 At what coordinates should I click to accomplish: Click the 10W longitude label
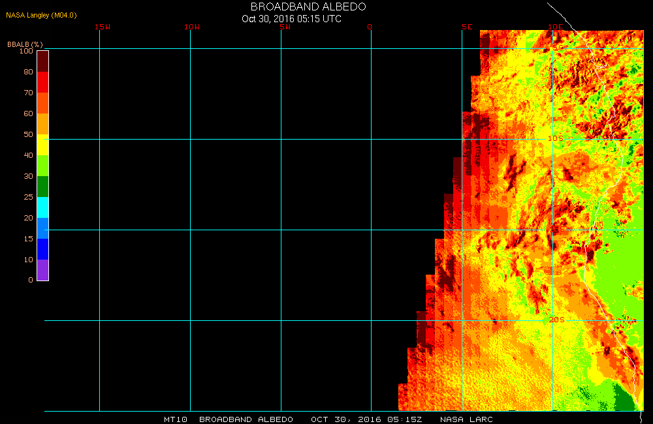(191, 27)
